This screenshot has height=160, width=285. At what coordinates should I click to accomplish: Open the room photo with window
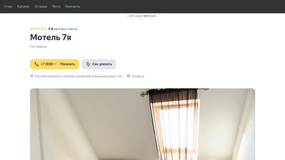[142, 124]
